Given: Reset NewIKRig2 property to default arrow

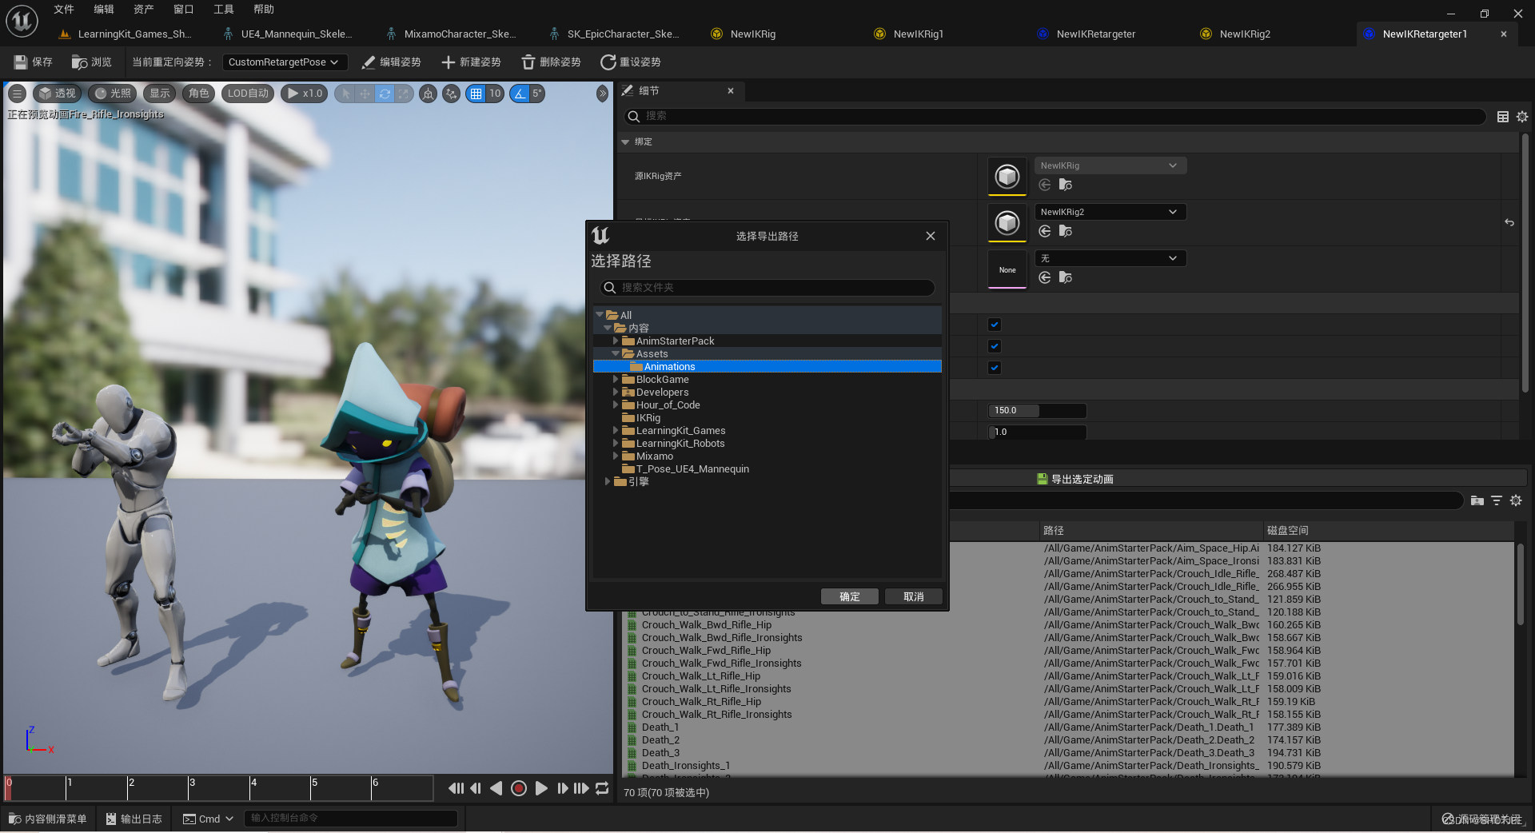Looking at the screenshot, I should [x=1509, y=222].
